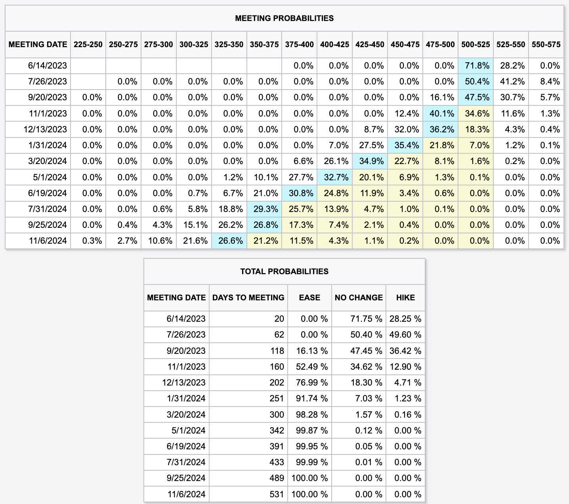This screenshot has height=504, width=569.
Task: Click the EASE column header
Action: (x=309, y=298)
